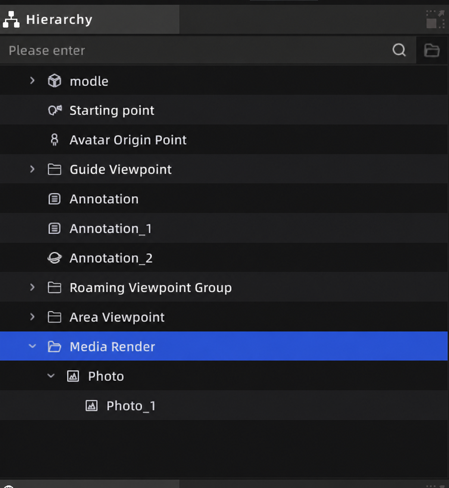Select the Photo item

tap(224, 376)
